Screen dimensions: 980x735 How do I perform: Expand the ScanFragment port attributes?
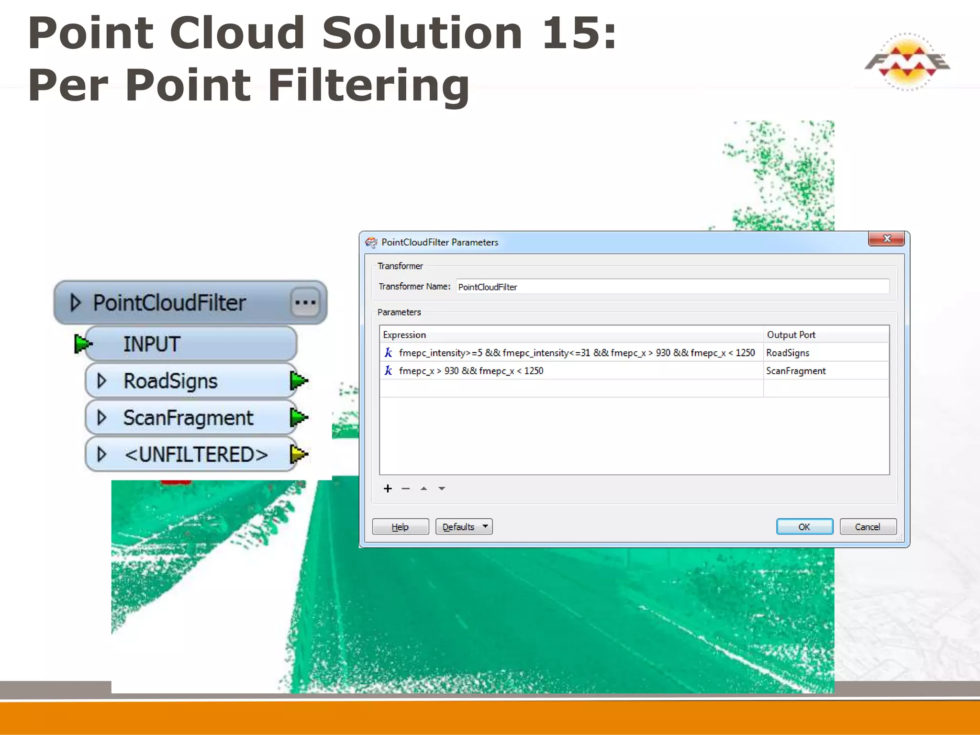tap(101, 418)
